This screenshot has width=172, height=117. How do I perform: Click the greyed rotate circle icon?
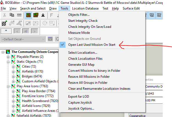click(45, 23)
